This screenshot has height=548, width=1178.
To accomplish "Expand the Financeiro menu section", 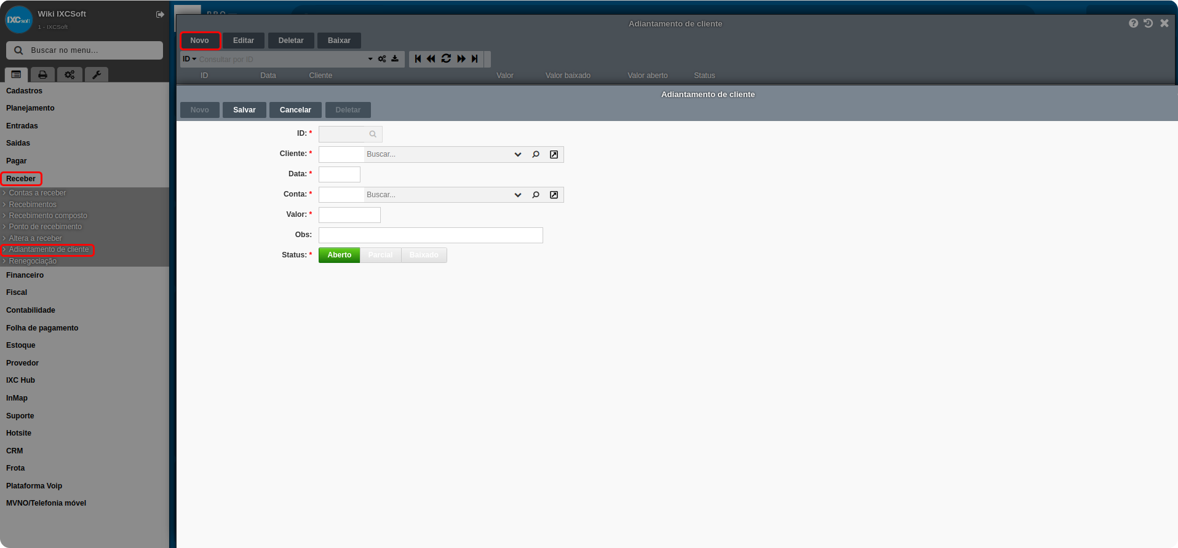I will tap(25, 275).
